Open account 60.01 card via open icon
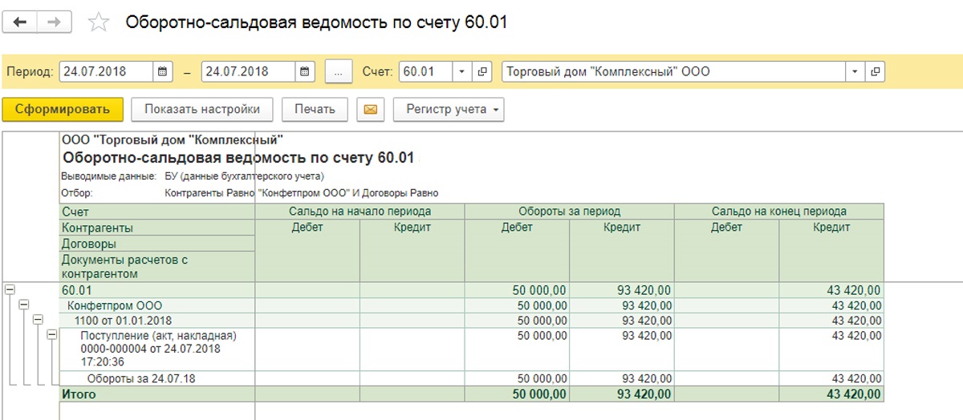This screenshot has width=963, height=420. click(482, 71)
